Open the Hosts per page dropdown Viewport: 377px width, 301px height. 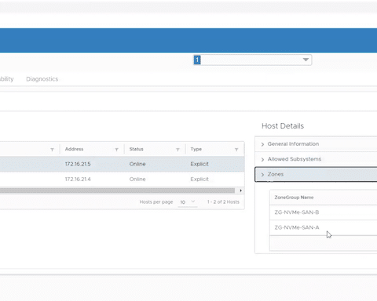click(188, 202)
